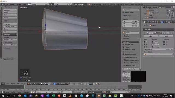Enable Backface Culling checkbox

(x=123, y=49)
